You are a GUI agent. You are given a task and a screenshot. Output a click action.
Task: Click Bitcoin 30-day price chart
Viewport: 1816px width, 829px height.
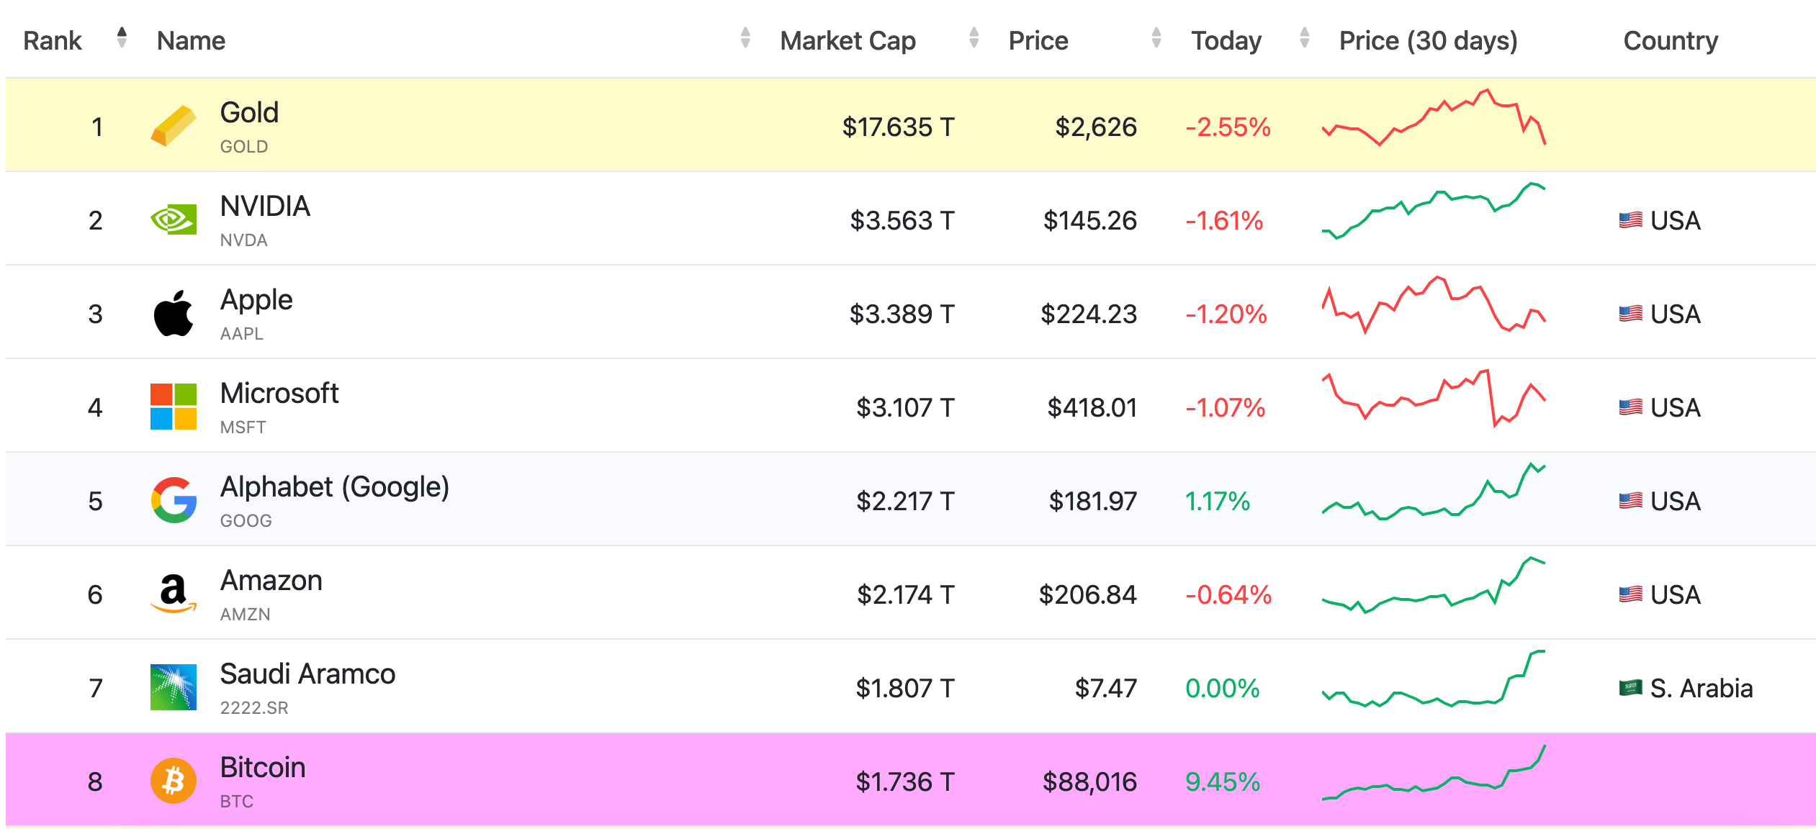1434,772
